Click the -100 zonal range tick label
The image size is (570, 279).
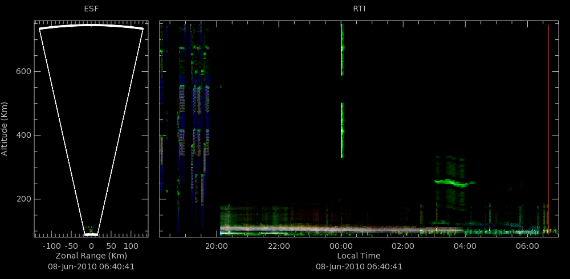coord(51,246)
